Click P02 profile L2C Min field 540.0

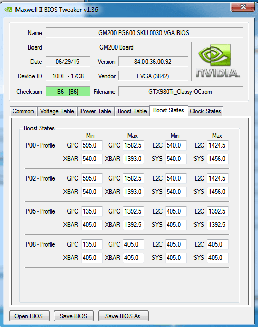tap(176, 178)
